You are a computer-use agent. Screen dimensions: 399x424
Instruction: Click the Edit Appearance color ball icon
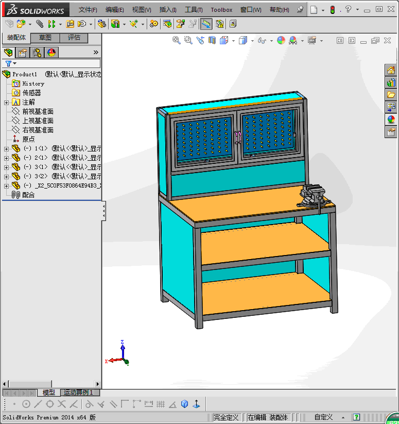point(281,40)
